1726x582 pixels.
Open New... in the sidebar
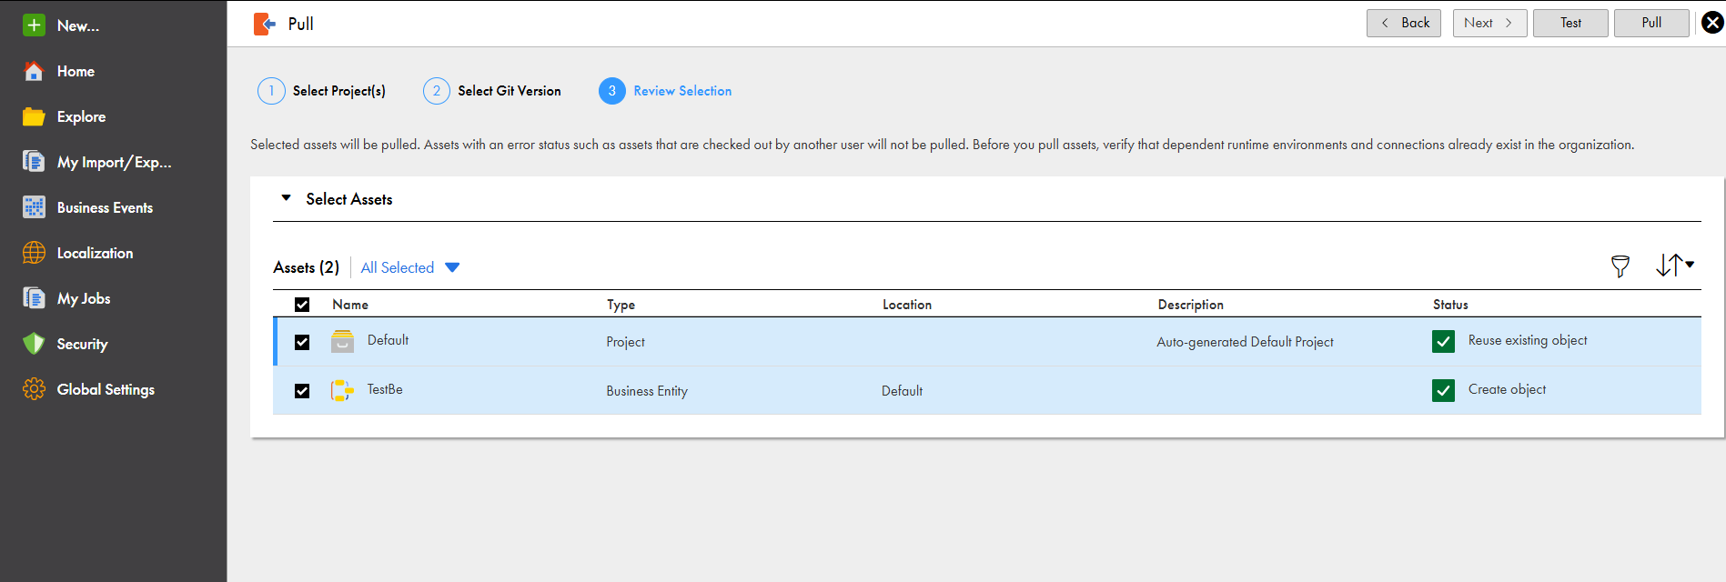(x=78, y=25)
